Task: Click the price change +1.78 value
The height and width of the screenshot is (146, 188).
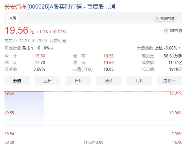Action: click(42, 32)
